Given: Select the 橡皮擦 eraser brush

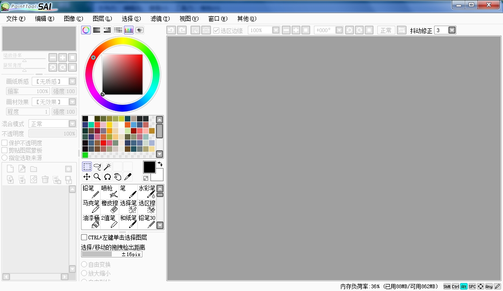Looking at the screenshot, I should coord(110,205).
